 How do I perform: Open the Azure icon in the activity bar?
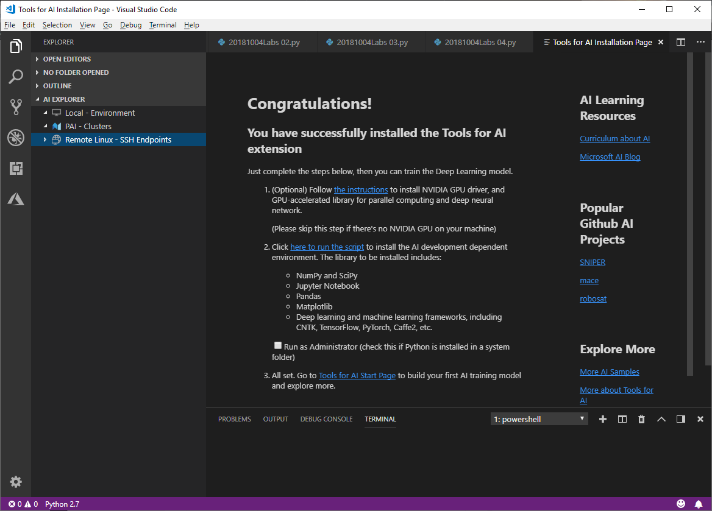pyautogui.click(x=16, y=199)
